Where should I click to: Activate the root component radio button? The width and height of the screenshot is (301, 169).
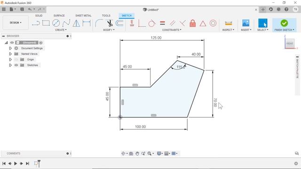click(41, 43)
